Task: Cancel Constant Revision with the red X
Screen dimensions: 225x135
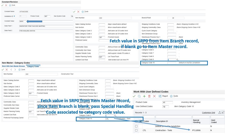Action: (6, 5)
